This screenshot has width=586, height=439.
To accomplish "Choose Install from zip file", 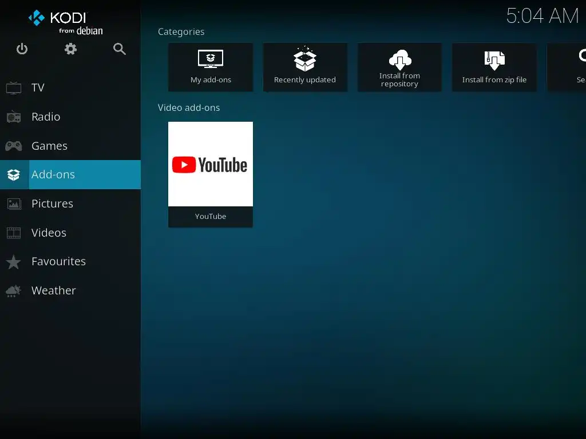I will pyautogui.click(x=494, y=67).
